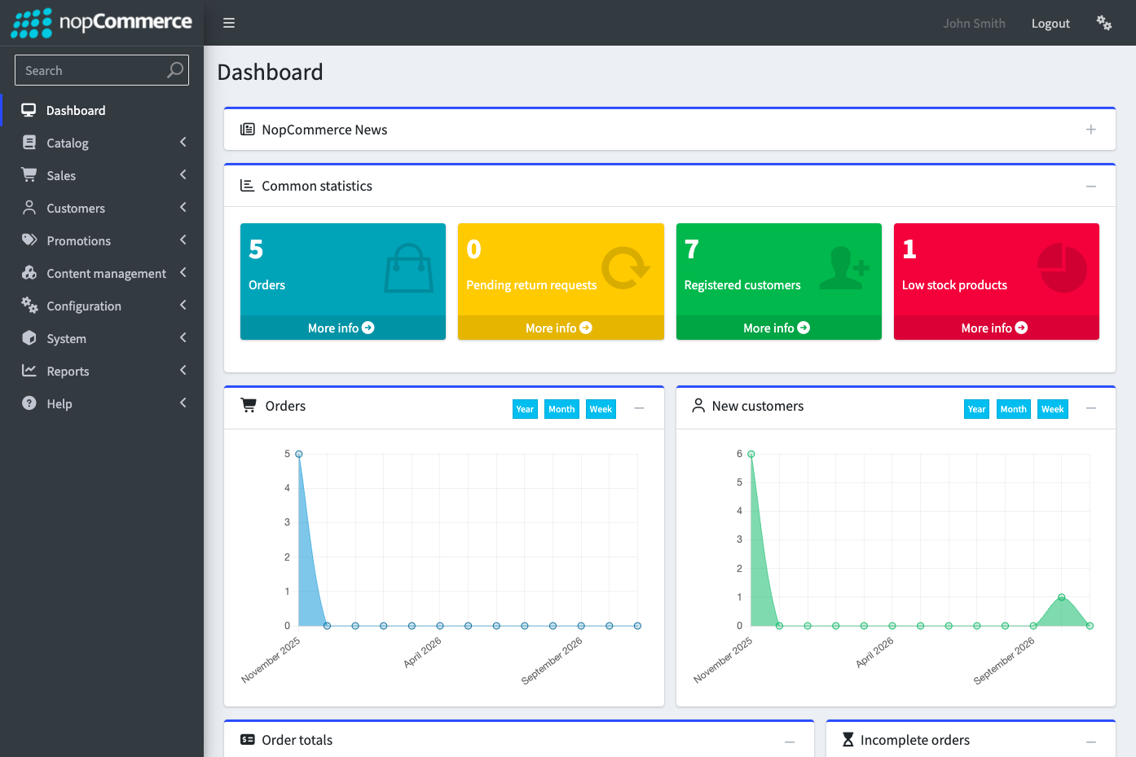Click the shopping bag icon on Orders card
The height and width of the screenshot is (757, 1136).
(408, 268)
